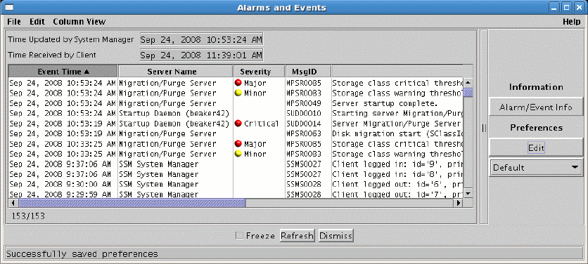Click the first red Major severity icon
Screen dimensions: 588x264
click(238, 83)
